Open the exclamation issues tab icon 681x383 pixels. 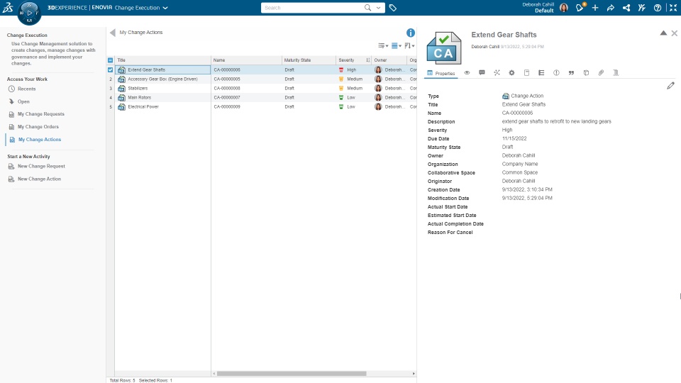point(556,72)
